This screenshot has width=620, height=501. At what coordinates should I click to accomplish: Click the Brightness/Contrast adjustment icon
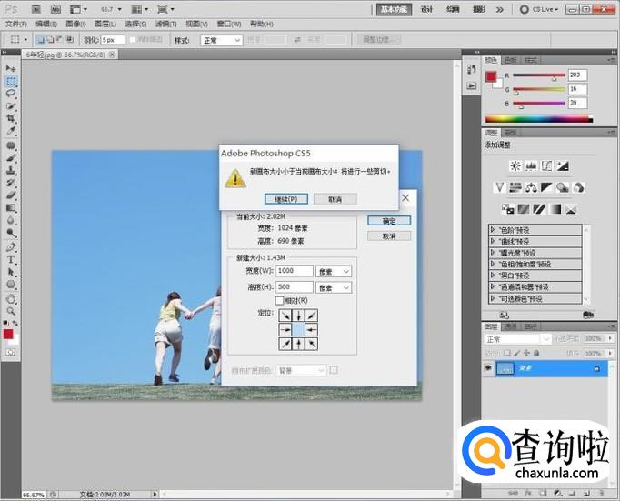click(x=515, y=165)
